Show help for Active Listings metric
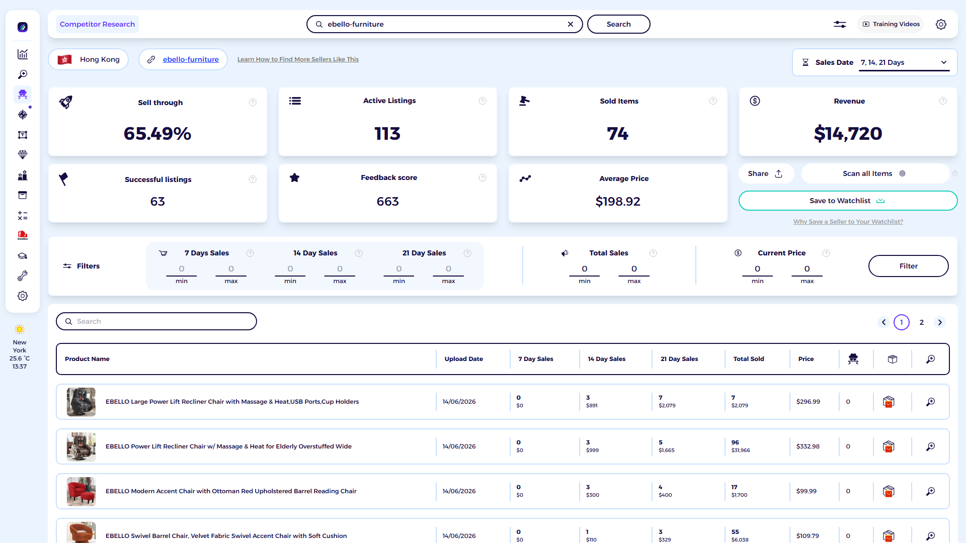This screenshot has width=966, height=543. point(482,101)
